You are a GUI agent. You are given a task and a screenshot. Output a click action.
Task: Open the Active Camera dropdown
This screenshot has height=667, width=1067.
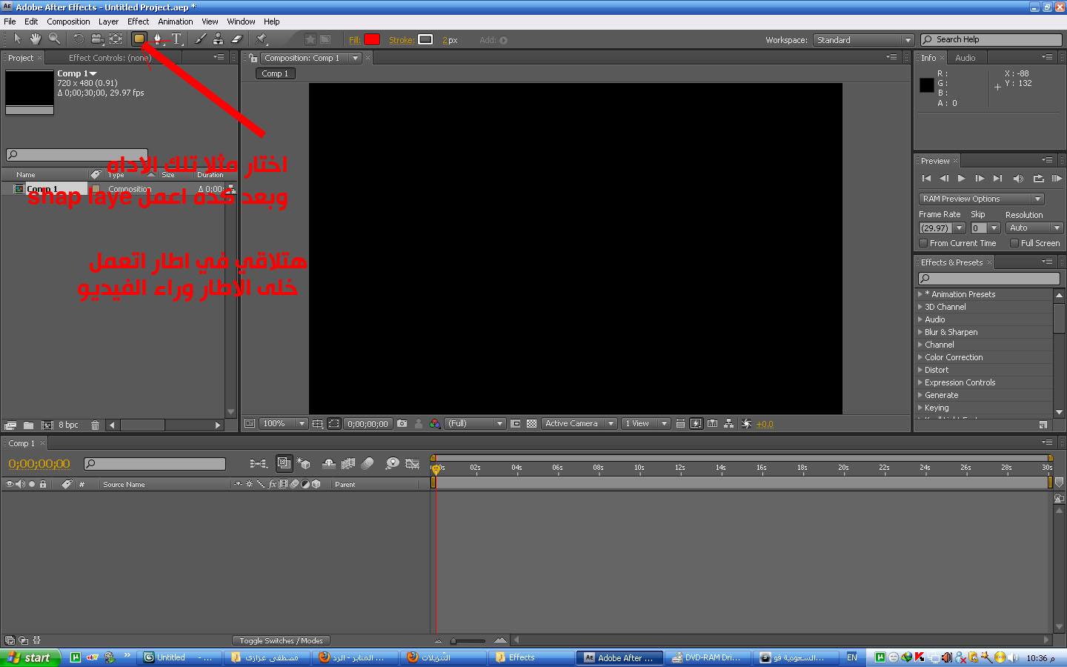(579, 424)
